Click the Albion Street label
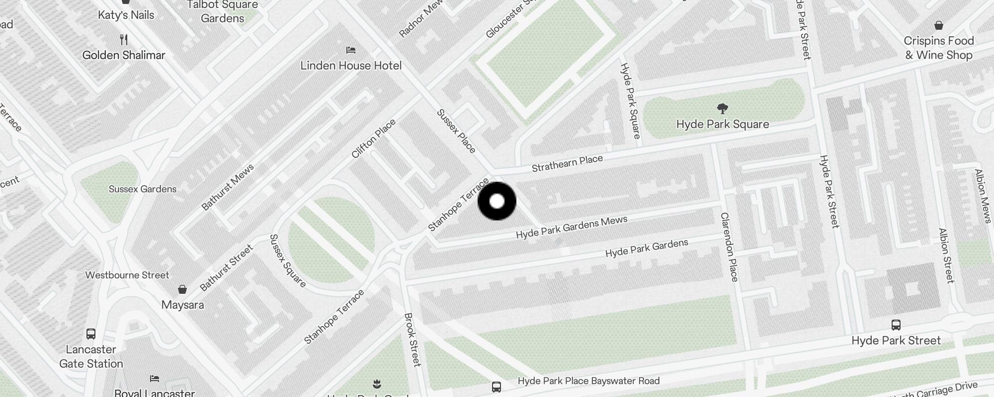The image size is (994, 397). point(946,256)
